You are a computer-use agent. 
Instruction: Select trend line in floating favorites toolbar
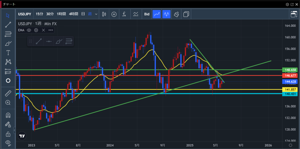click(x=39, y=41)
